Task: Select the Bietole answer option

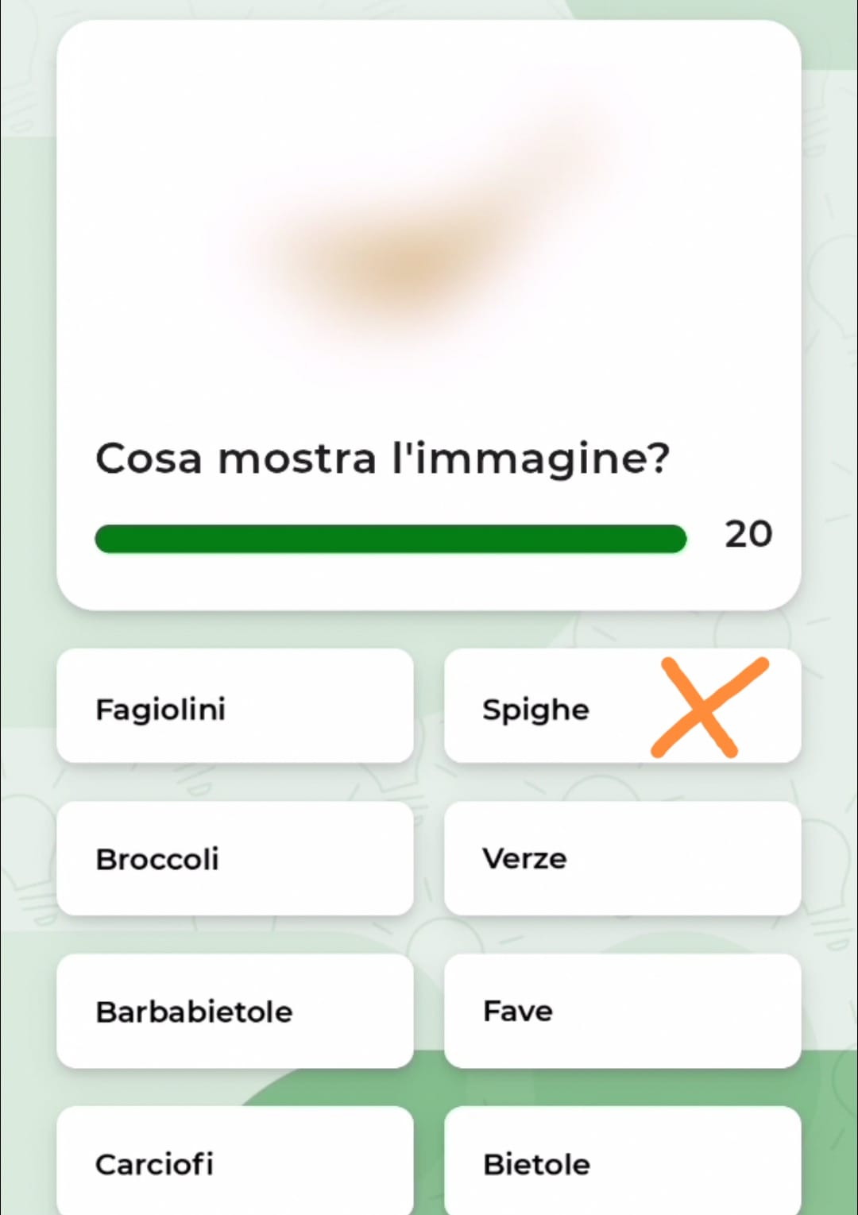Action: click(622, 1163)
